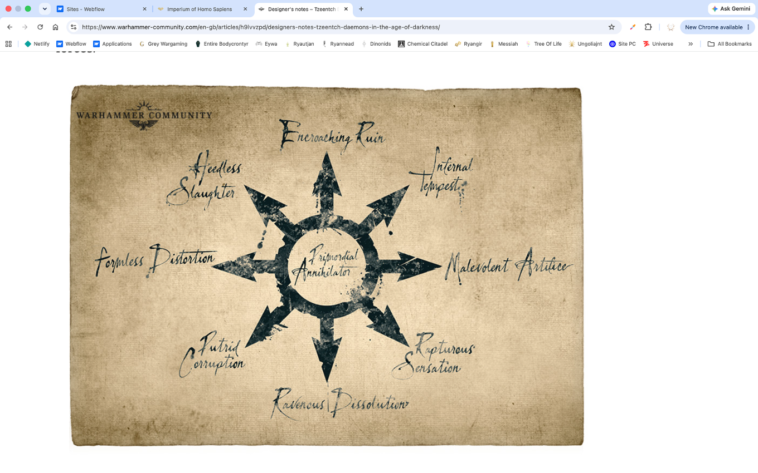Reload the current page
Screen dimensions: 758x473
click(40, 27)
